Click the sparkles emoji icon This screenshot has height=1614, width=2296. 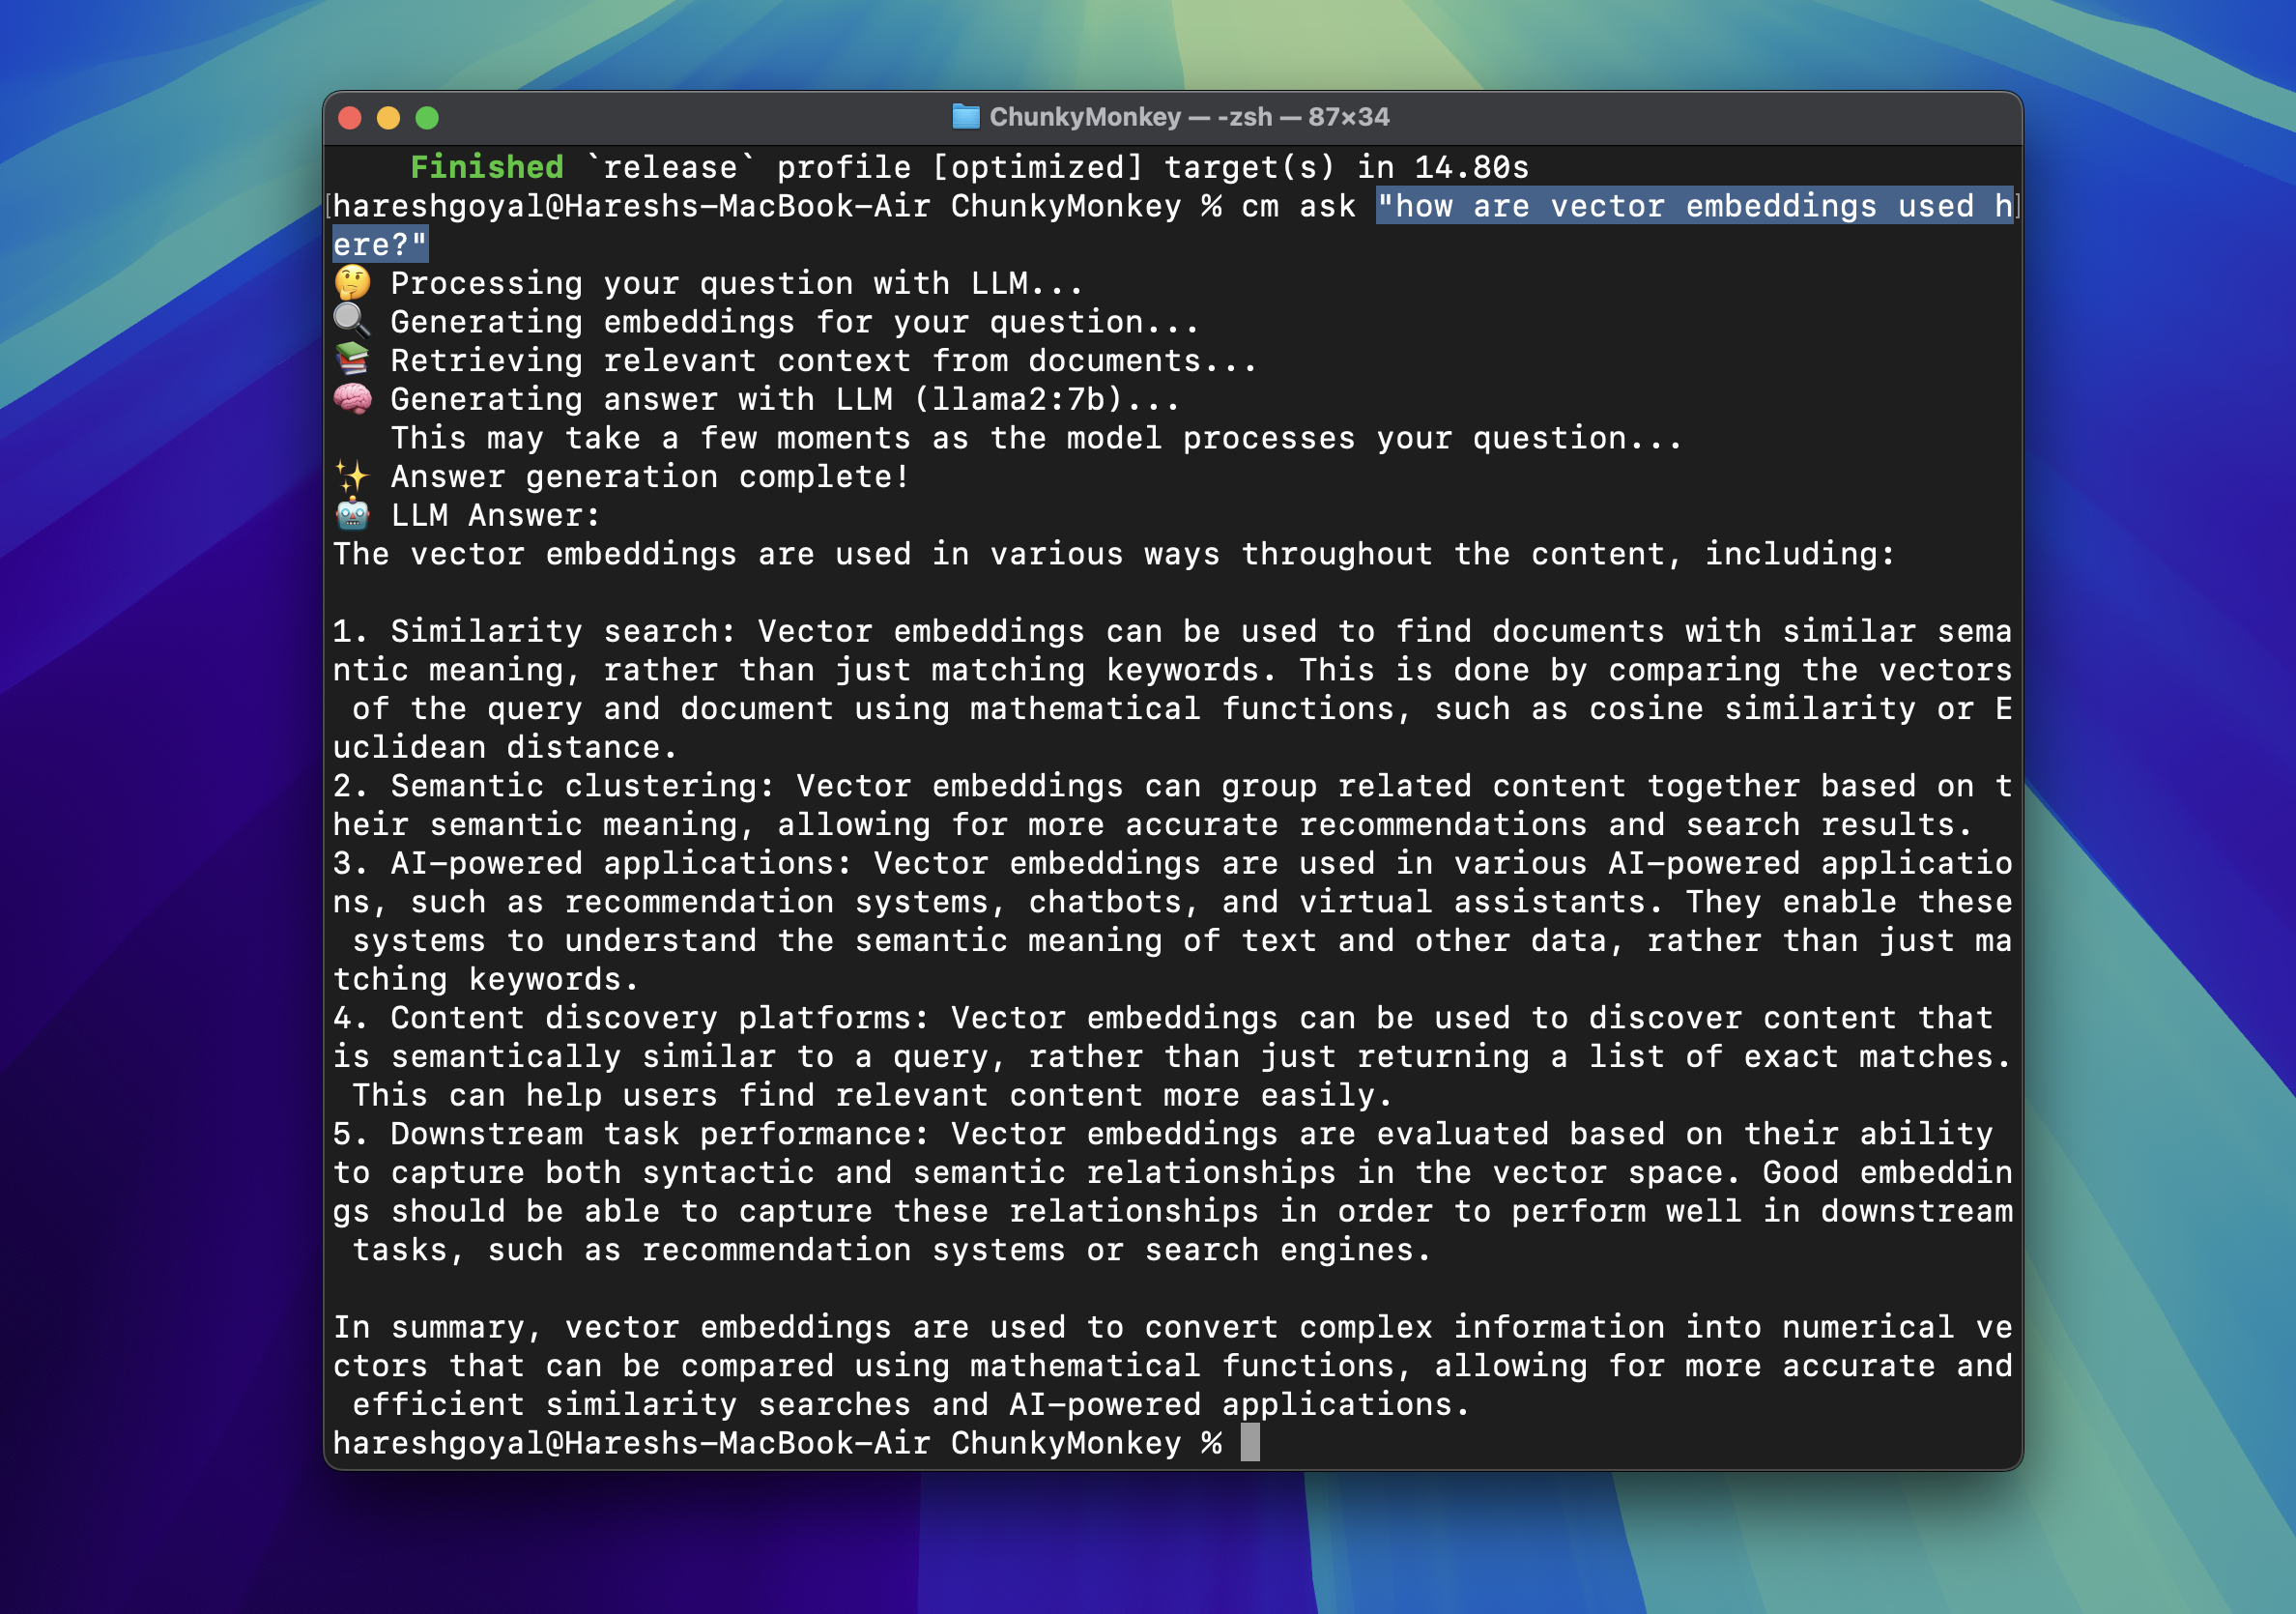352,476
